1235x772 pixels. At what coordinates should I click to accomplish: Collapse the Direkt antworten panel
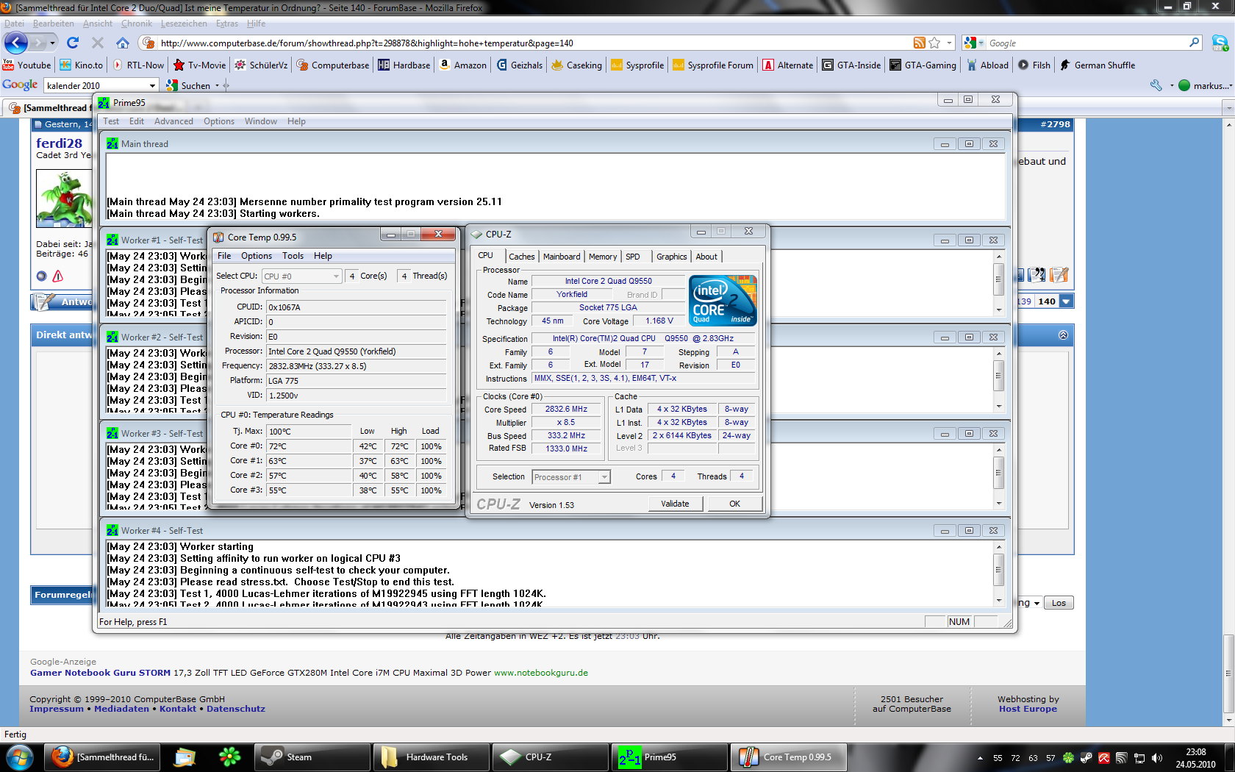coord(1063,335)
